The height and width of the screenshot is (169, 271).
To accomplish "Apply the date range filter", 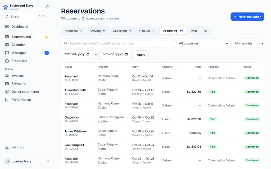I will click(141, 55).
